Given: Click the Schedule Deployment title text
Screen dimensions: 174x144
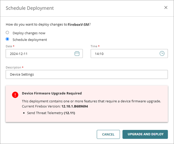Looking at the screenshot, I should tap(30, 8).
